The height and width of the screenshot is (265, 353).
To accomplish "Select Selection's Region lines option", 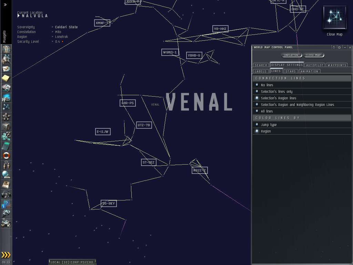I will (x=302, y=98).
